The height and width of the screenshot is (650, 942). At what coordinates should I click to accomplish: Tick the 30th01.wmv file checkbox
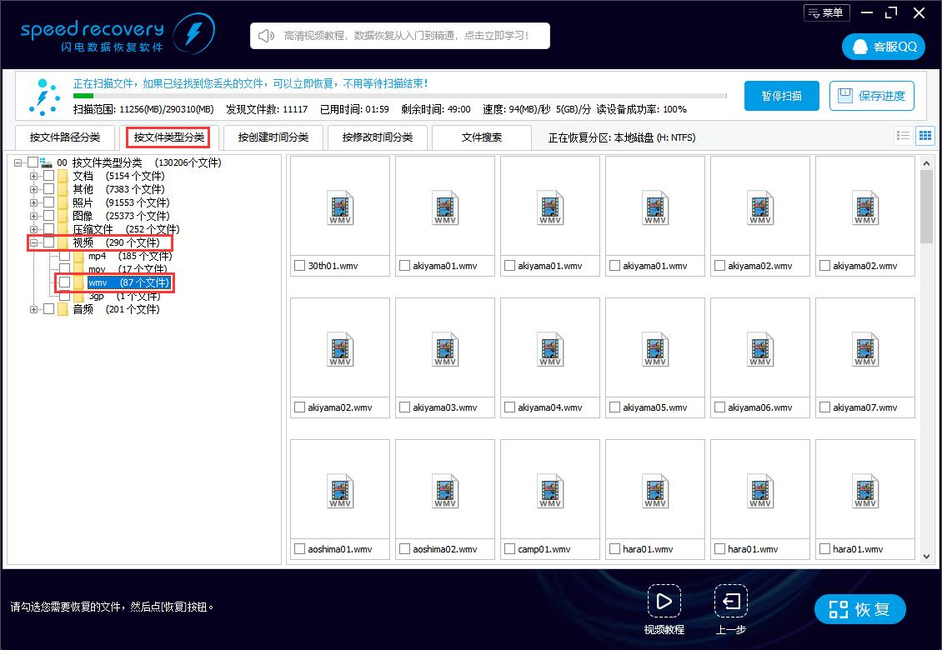click(x=299, y=266)
